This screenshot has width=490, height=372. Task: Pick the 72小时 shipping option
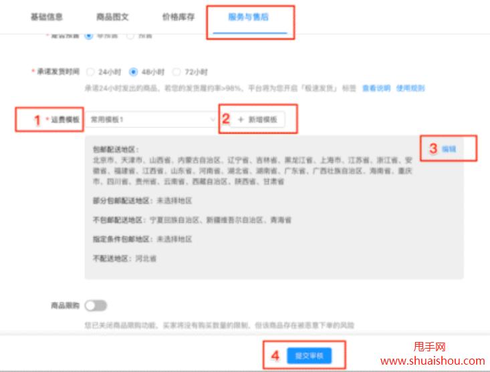tap(176, 72)
